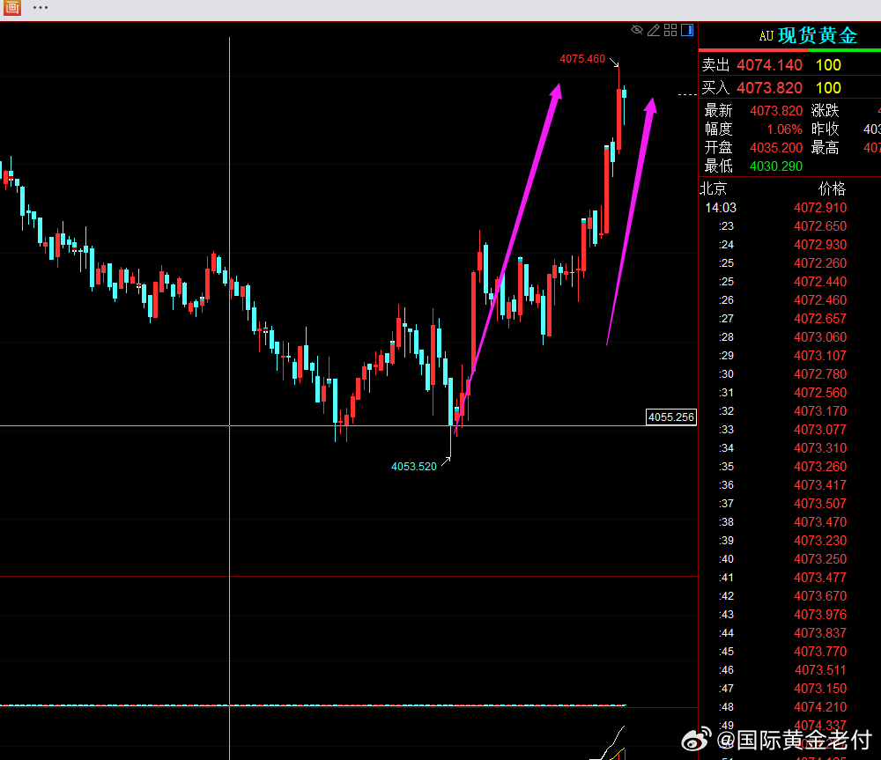Image resolution: width=881 pixels, height=760 pixels.
Task: Select the 最新 value 4073.820
Action: [x=776, y=111]
